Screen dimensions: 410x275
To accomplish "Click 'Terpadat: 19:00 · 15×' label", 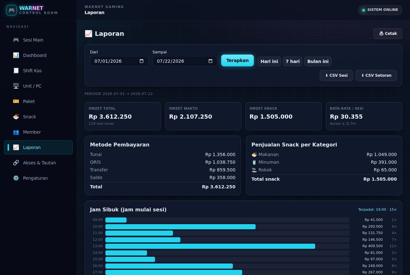I will coord(377,210).
